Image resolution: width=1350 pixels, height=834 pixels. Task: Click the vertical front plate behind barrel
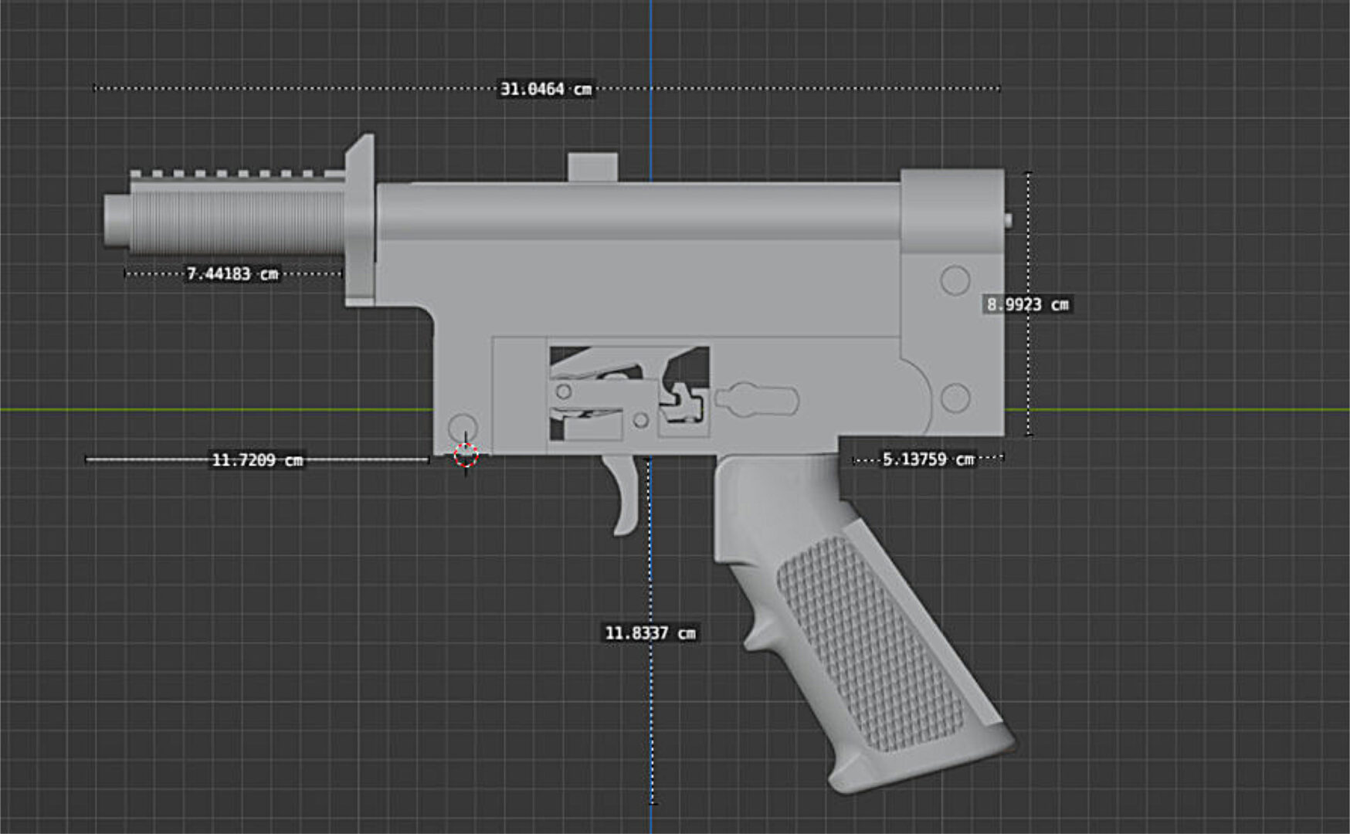point(360,224)
